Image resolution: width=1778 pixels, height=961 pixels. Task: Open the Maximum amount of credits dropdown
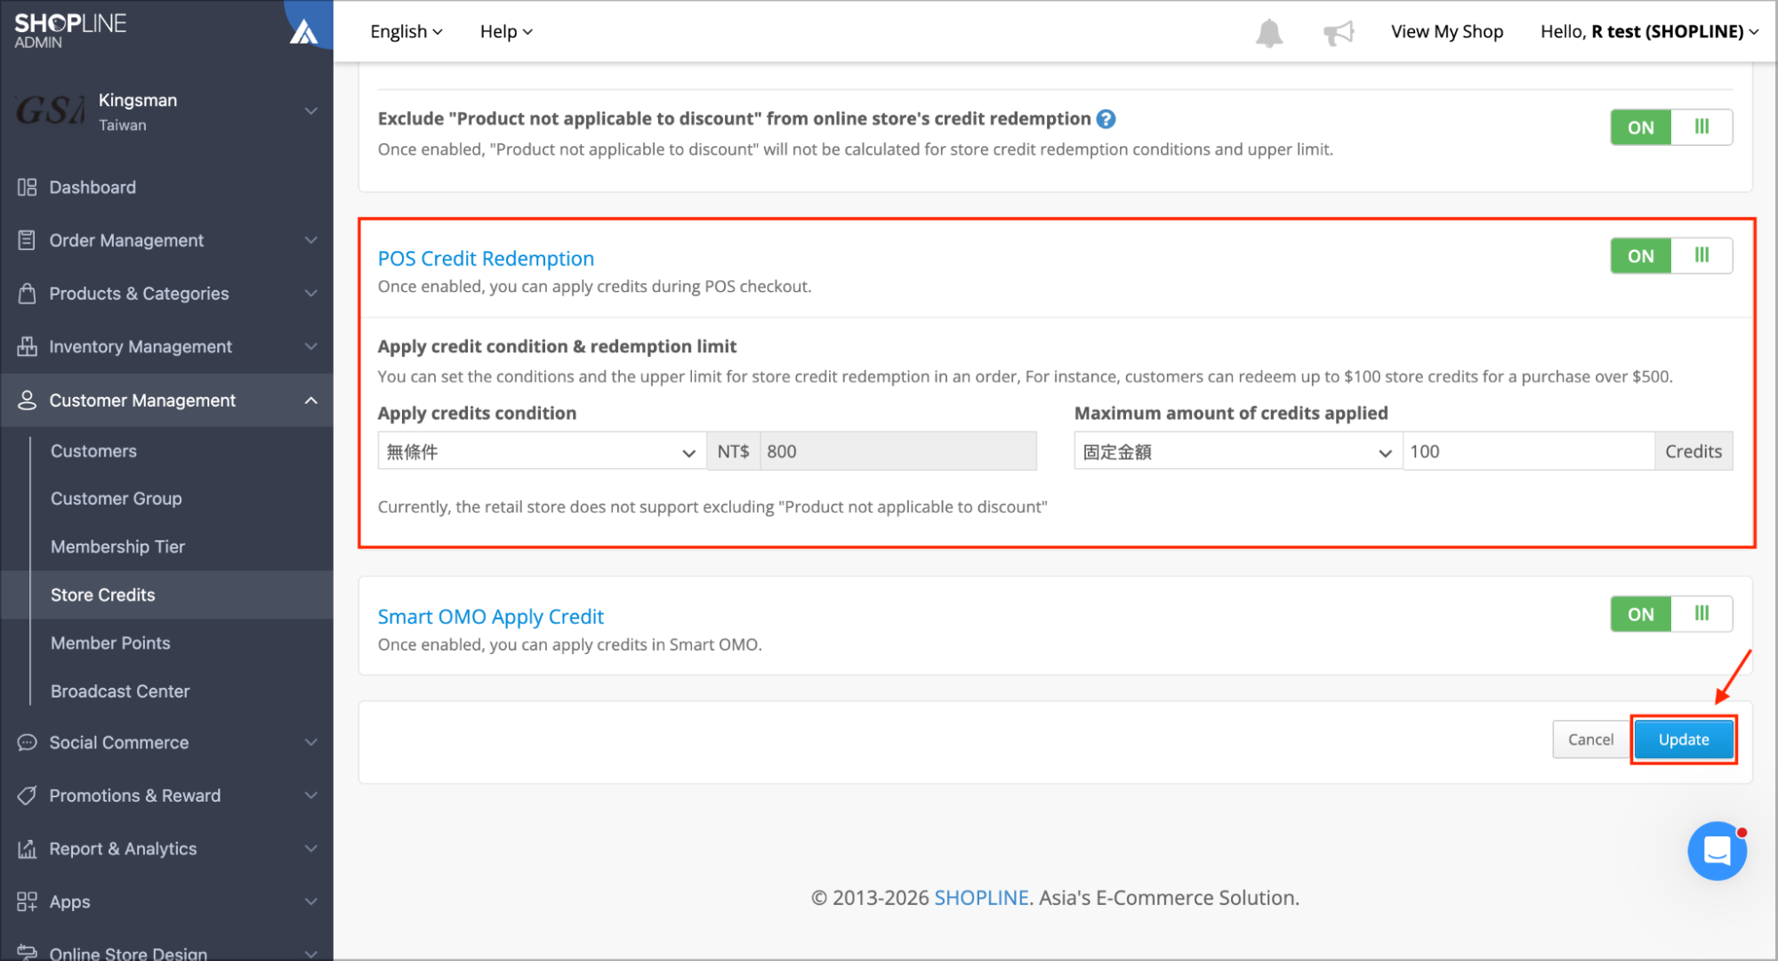[x=1238, y=451]
